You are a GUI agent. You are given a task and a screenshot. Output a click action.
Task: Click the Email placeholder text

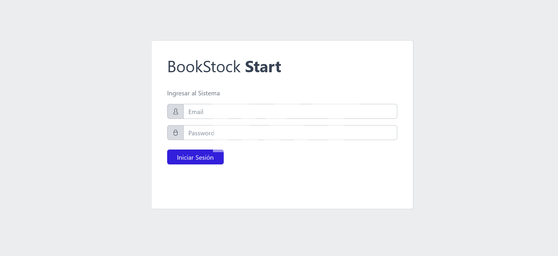click(196, 112)
